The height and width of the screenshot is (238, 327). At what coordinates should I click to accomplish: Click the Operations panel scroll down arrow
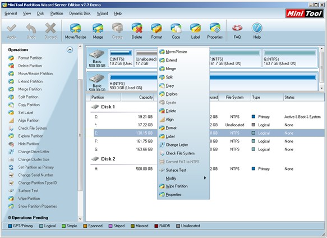(x=80, y=219)
